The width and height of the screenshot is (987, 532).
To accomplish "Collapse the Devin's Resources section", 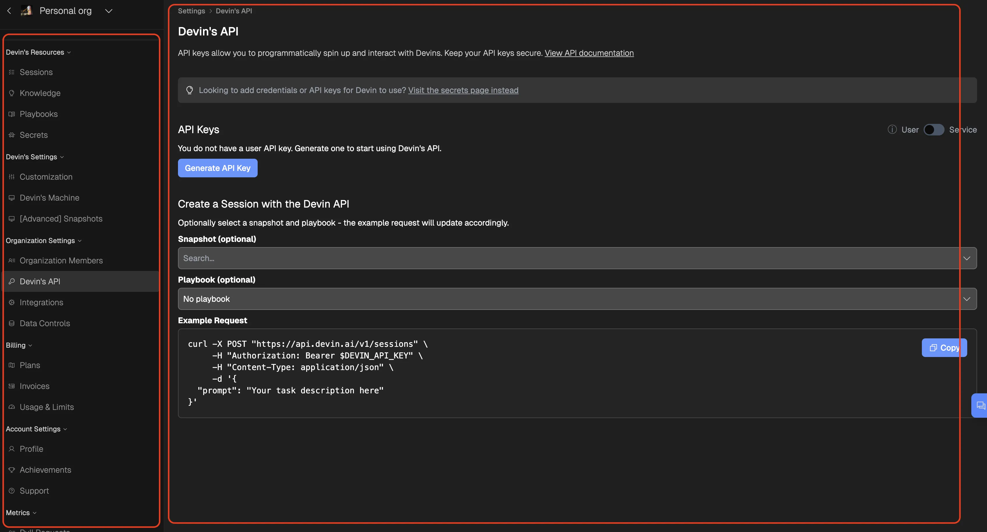I will 38,52.
